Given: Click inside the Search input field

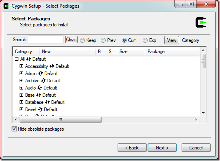Looking at the screenshot, I should pyautogui.click(x=46, y=40).
